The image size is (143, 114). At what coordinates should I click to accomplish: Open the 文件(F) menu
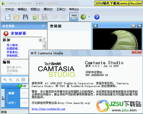[9, 9]
